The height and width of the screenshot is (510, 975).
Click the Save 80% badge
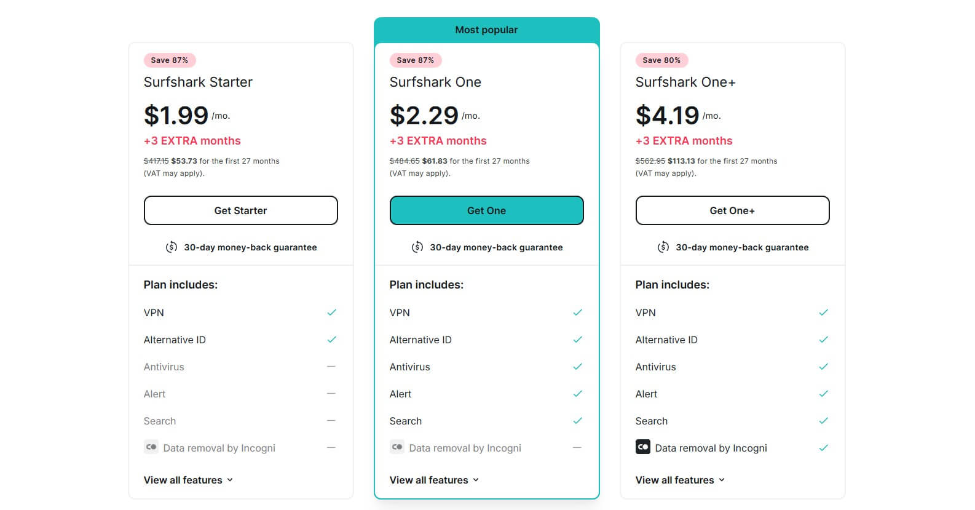point(661,60)
